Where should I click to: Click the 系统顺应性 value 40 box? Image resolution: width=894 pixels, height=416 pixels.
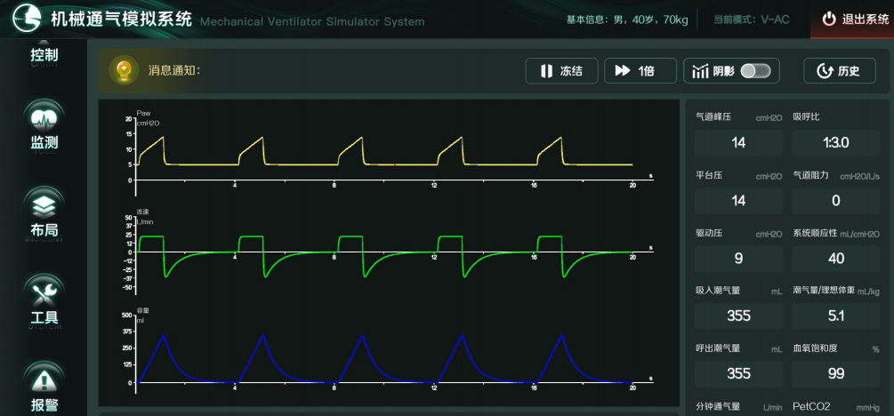click(836, 259)
